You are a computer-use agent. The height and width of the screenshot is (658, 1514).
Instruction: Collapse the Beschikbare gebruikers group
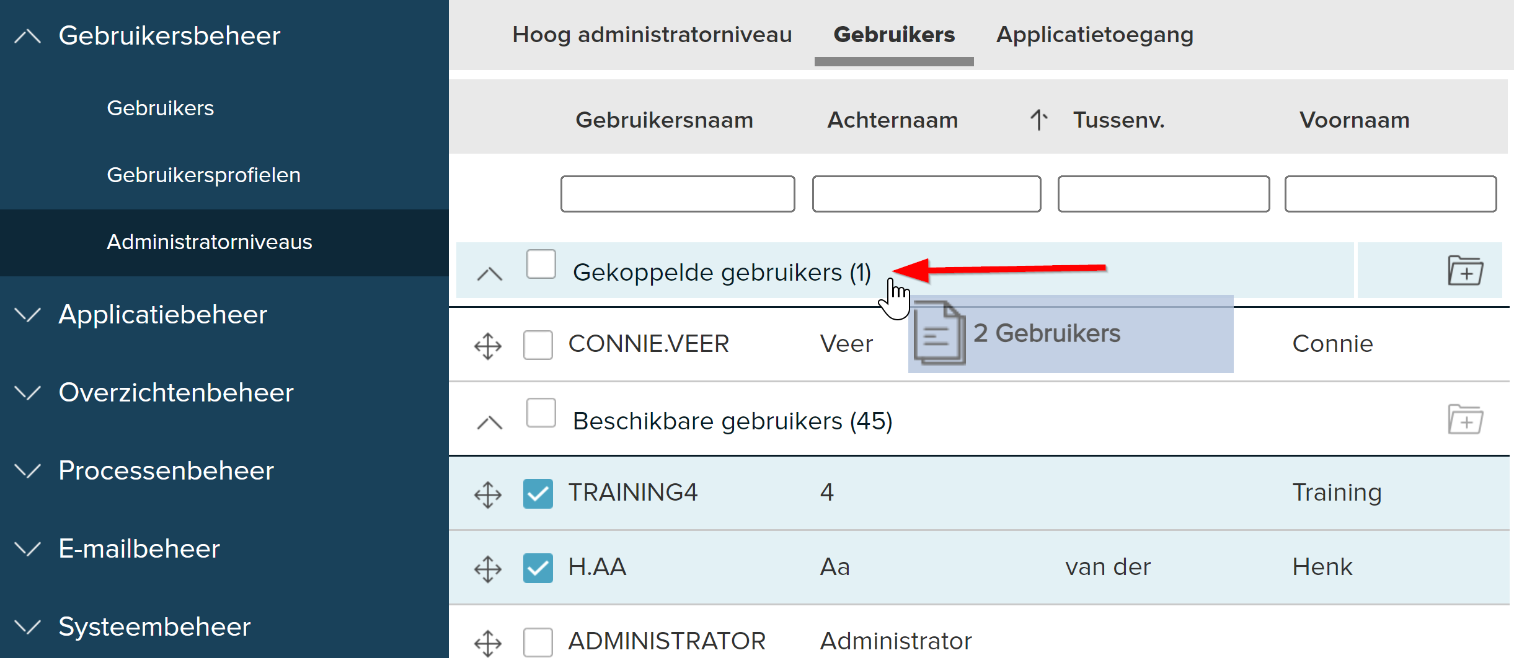click(x=489, y=423)
